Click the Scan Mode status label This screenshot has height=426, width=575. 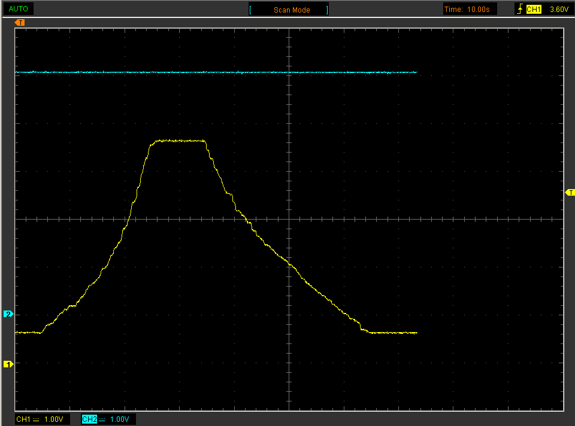[292, 10]
